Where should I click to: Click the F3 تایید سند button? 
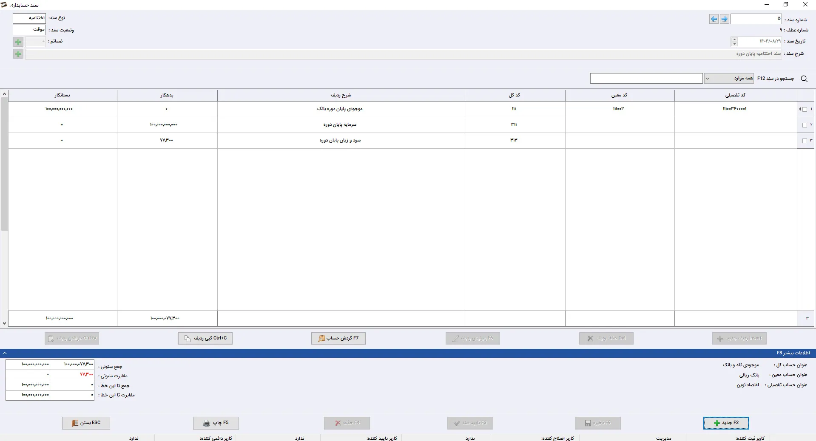470,423
